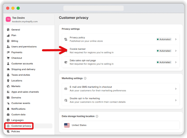187x138 pixels.
Task: Open the Privacy policy setting
Action: (x=121, y=39)
